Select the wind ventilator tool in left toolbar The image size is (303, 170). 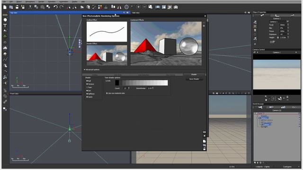point(5,77)
